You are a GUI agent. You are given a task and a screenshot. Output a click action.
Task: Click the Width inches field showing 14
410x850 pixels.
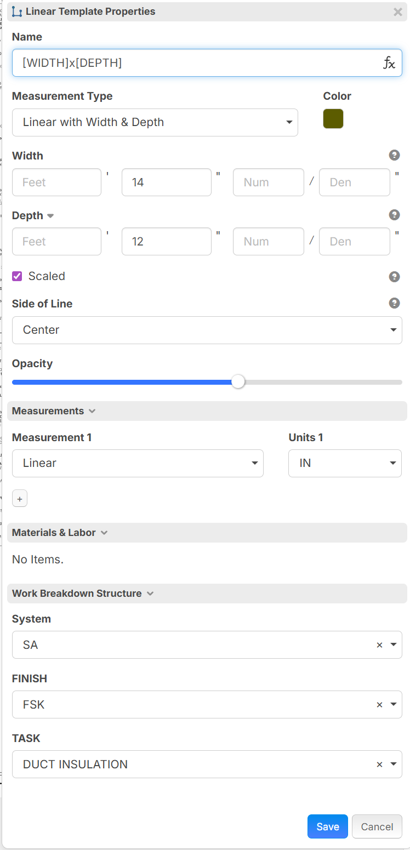pyautogui.click(x=166, y=182)
